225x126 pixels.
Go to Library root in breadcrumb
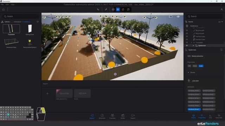coord(7,22)
